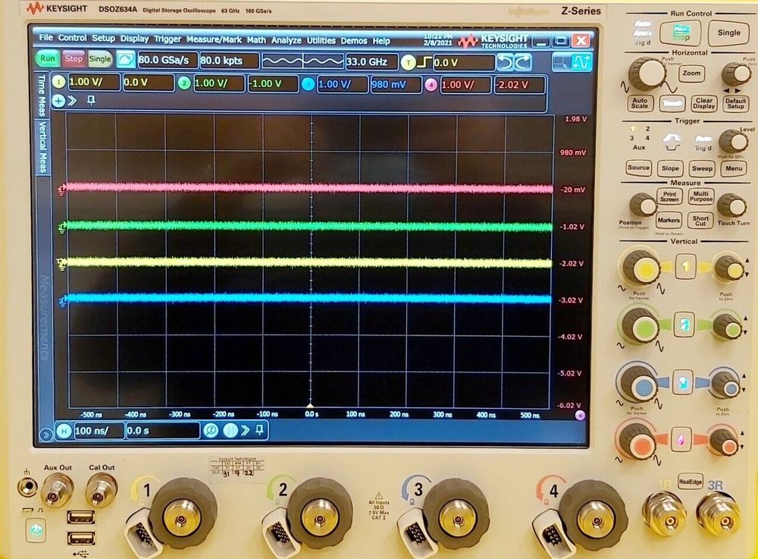Viewport: 758px width, 559px height.
Task: Toggle channel 4 pink indicator
Action: (431, 85)
